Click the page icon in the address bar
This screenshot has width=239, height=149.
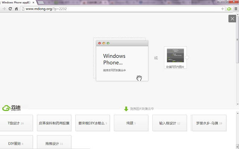(23, 9)
